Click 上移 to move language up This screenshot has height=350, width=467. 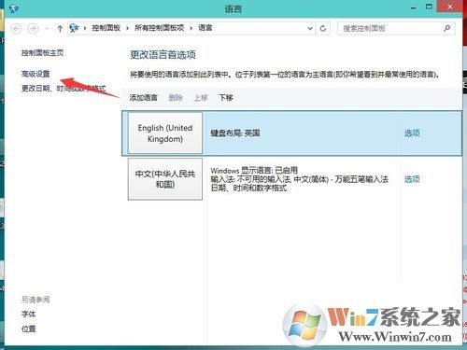point(201,98)
